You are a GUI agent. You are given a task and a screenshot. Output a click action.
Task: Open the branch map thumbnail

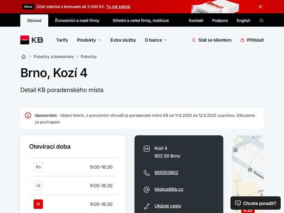point(248,174)
